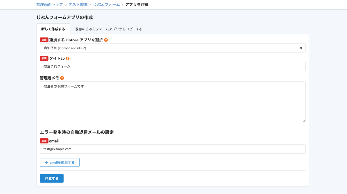Click the 必須 badge beside タイトル label
The image size is (347, 194).
(44, 58)
